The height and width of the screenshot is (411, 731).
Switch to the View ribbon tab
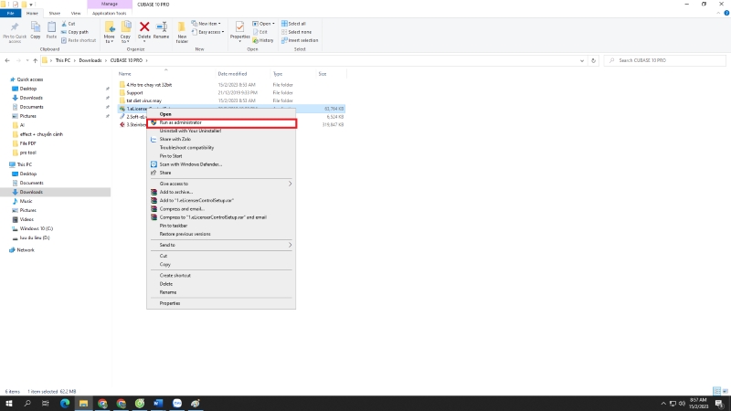pyautogui.click(x=76, y=13)
